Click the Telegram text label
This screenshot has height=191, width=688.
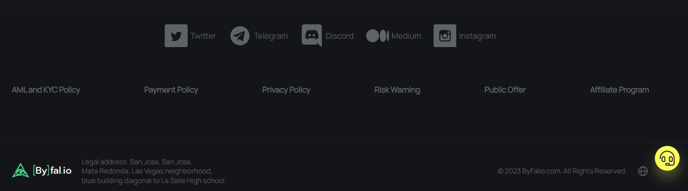coord(271,36)
